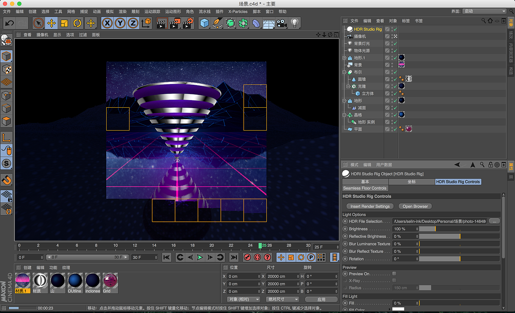Select the 立方体 object in tree
The image size is (515, 313).
368,94
